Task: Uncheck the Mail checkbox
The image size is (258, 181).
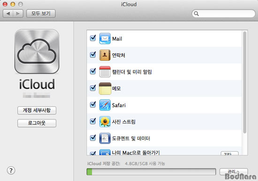Action: click(x=93, y=38)
